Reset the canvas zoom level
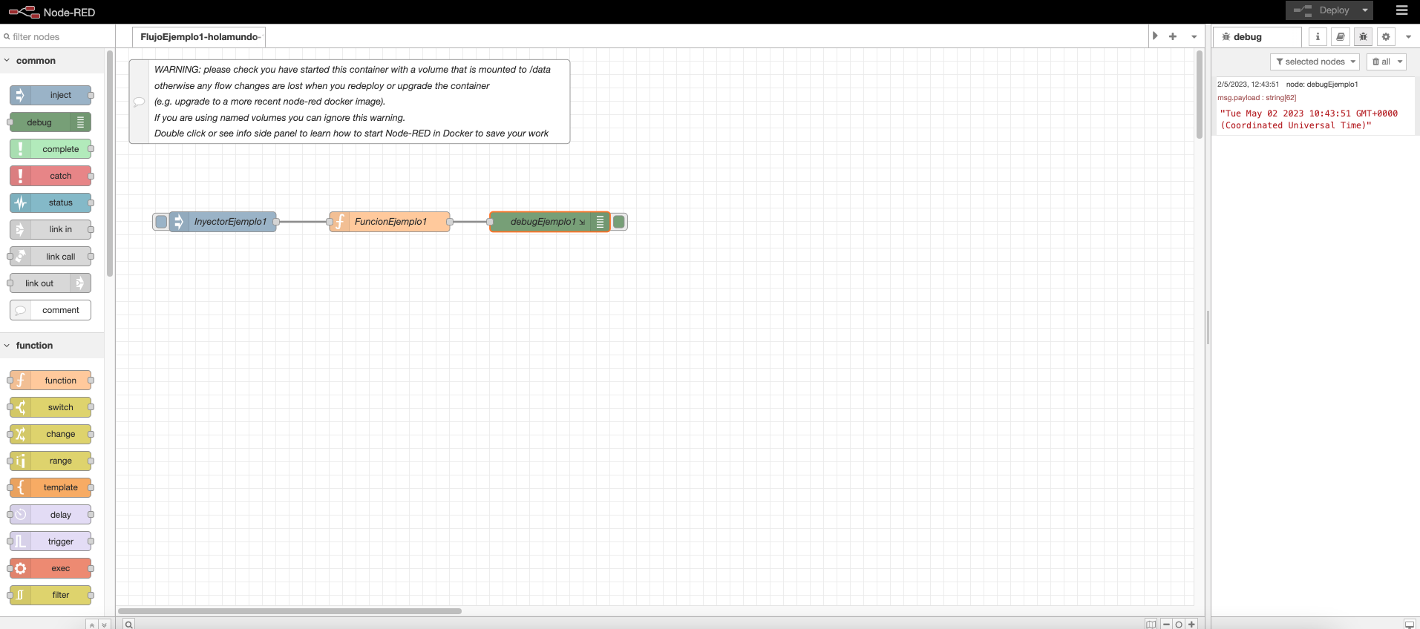 coord(1178,624)
